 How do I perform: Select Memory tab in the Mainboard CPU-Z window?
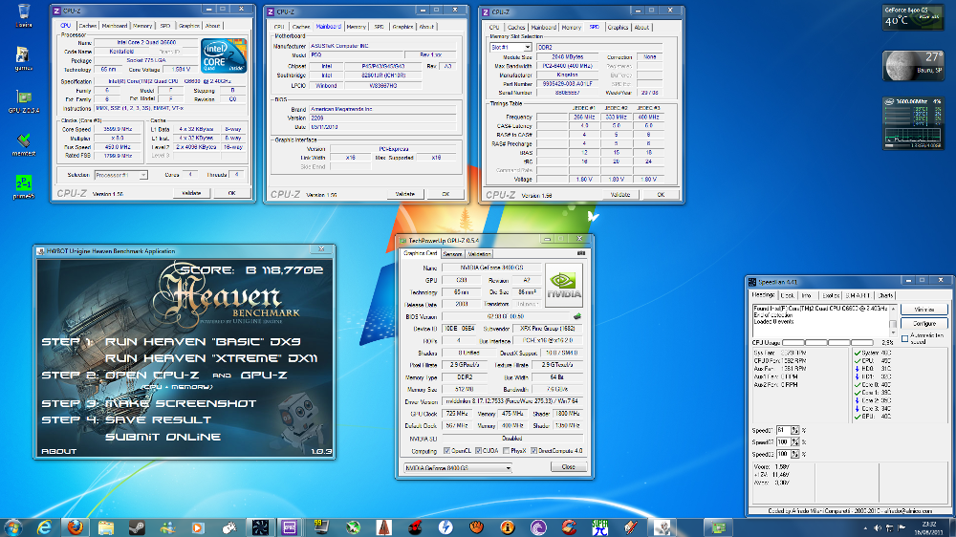click(356, 27)
